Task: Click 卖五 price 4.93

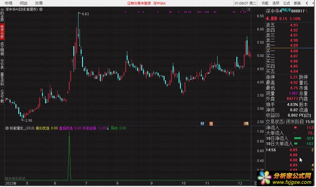Action: point(294,25)
